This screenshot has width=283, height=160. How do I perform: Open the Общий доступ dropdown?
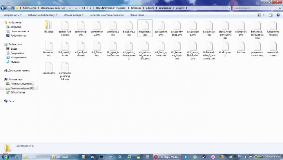coord(74,15)
